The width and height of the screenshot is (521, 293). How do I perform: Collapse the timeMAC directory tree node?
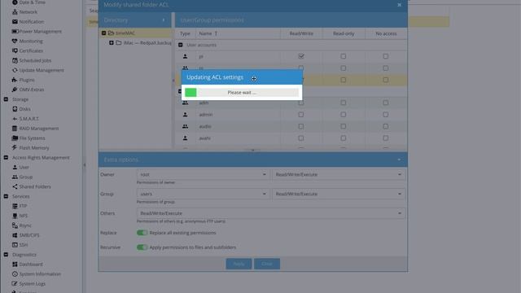103,33
